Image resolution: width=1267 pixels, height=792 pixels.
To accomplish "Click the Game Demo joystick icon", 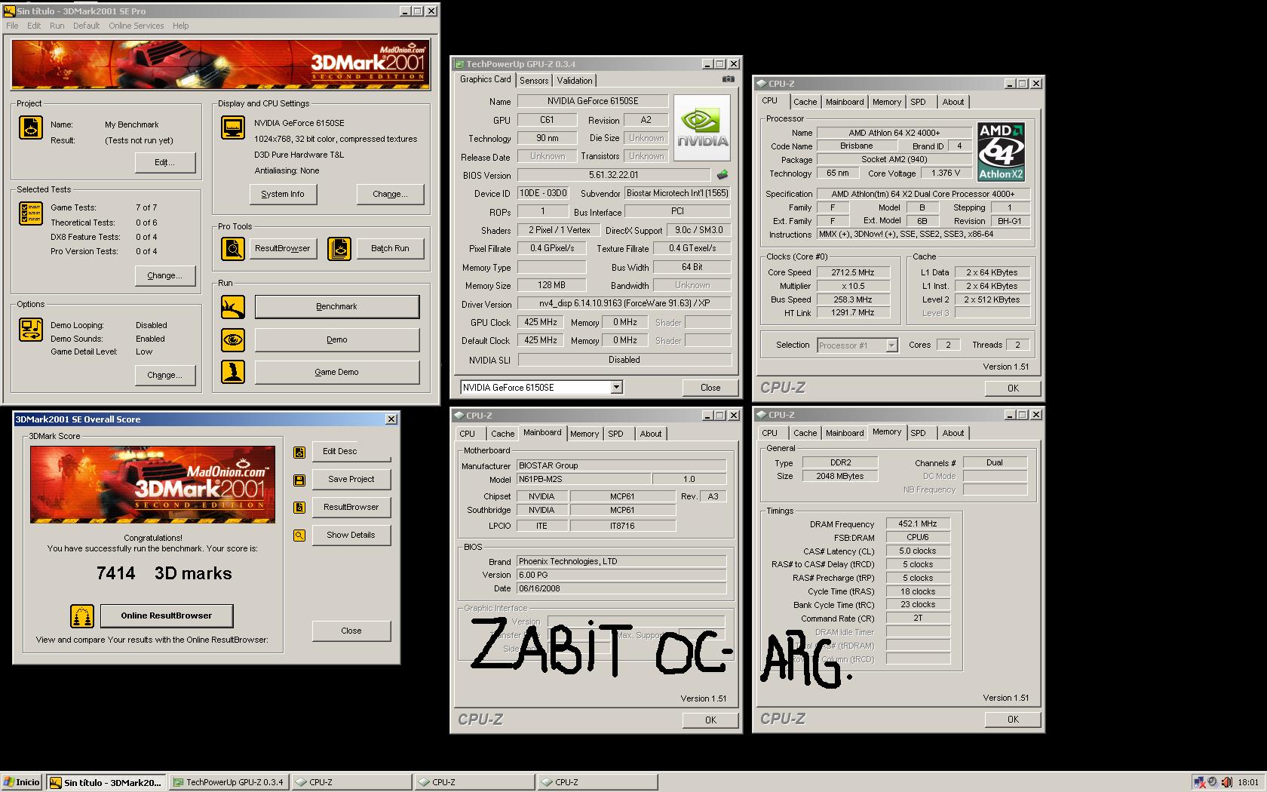I will pos(233,372).
